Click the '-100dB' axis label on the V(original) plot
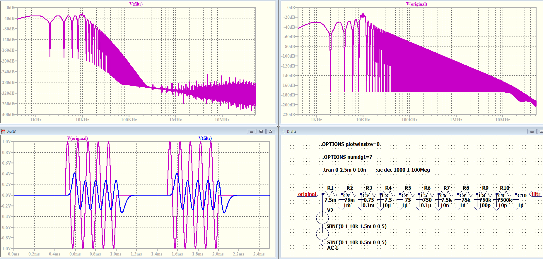 tap(288, 56)
